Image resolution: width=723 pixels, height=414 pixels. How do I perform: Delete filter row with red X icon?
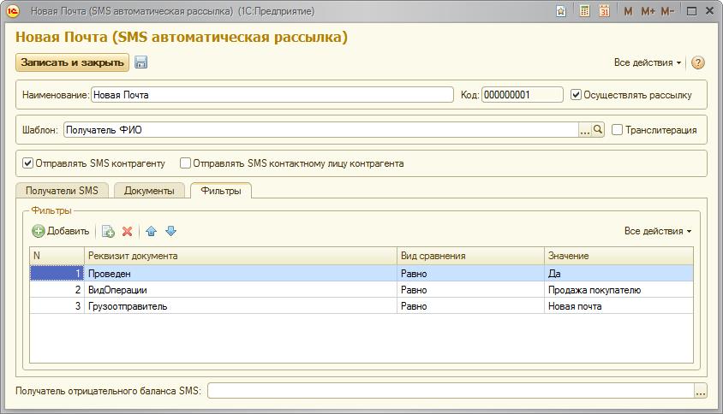[128, 231]
